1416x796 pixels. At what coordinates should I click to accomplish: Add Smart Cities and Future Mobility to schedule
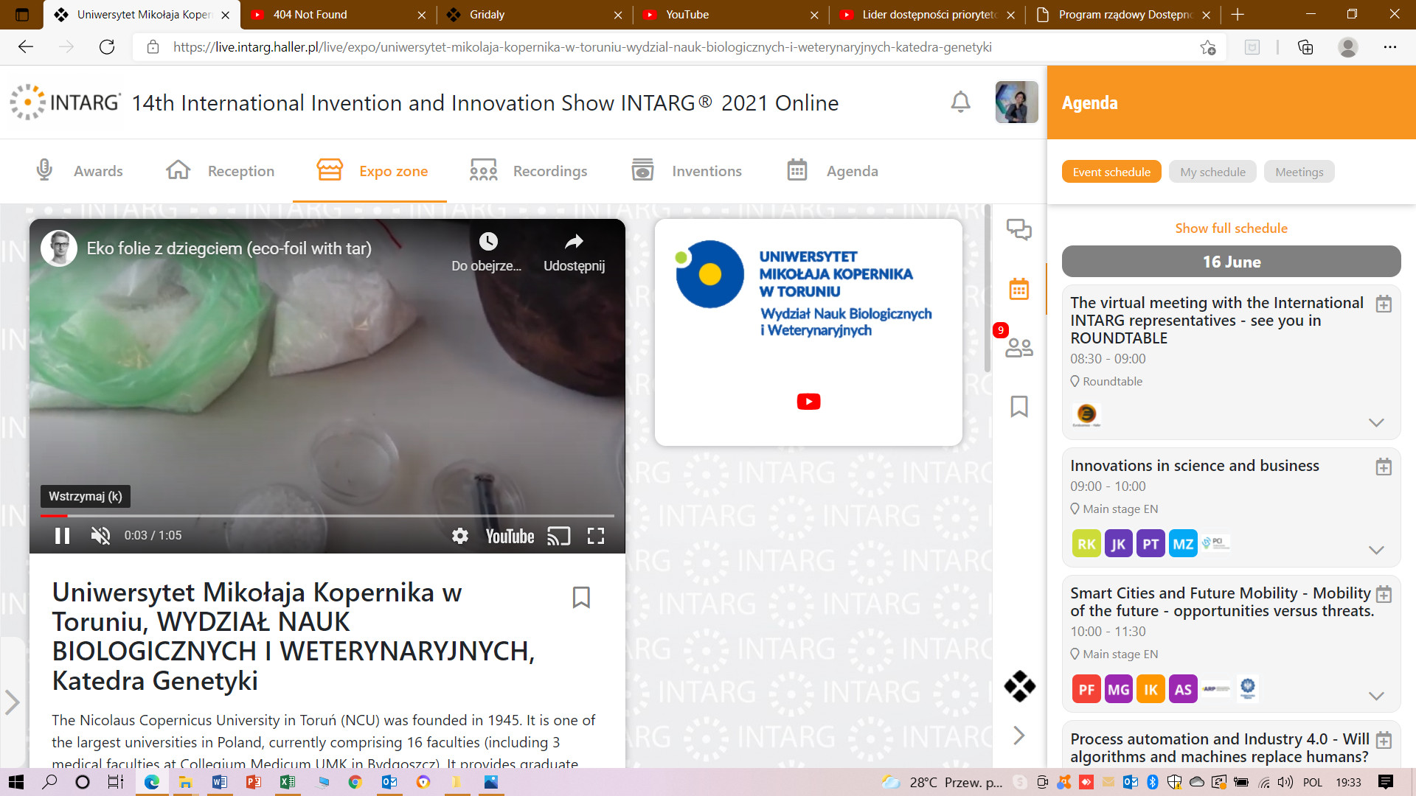click(1384, 594)
